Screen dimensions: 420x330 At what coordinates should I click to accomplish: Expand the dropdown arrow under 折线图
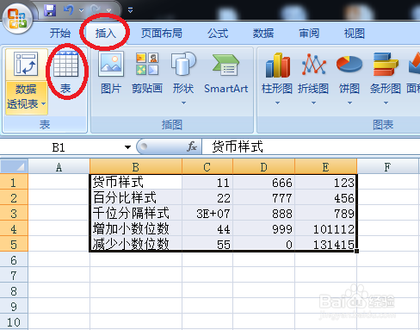313,103
